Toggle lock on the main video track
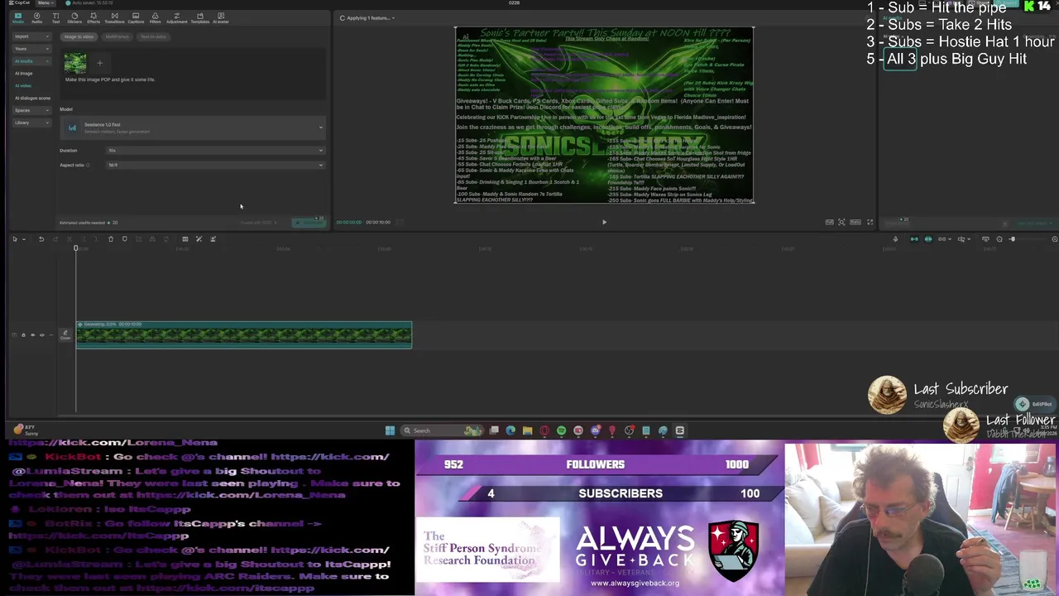 tap(23, 335)
